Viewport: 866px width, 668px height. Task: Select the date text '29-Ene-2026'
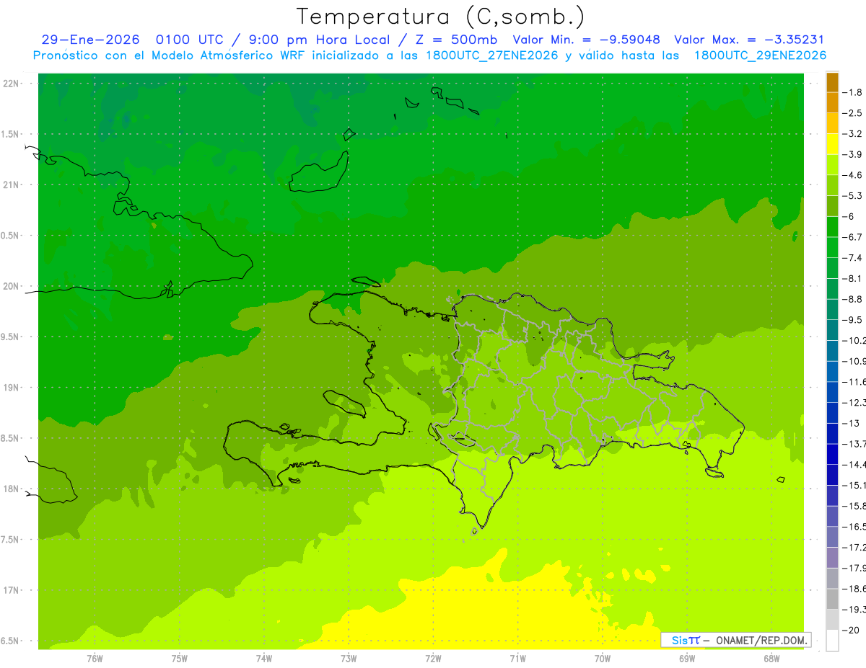[x=90, y=40]
